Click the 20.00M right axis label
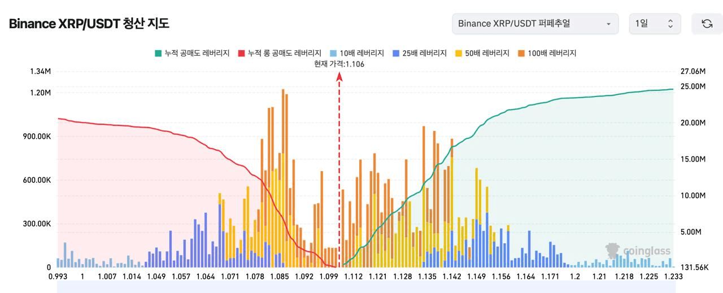The image size is (723, 293). click(693, 123)
